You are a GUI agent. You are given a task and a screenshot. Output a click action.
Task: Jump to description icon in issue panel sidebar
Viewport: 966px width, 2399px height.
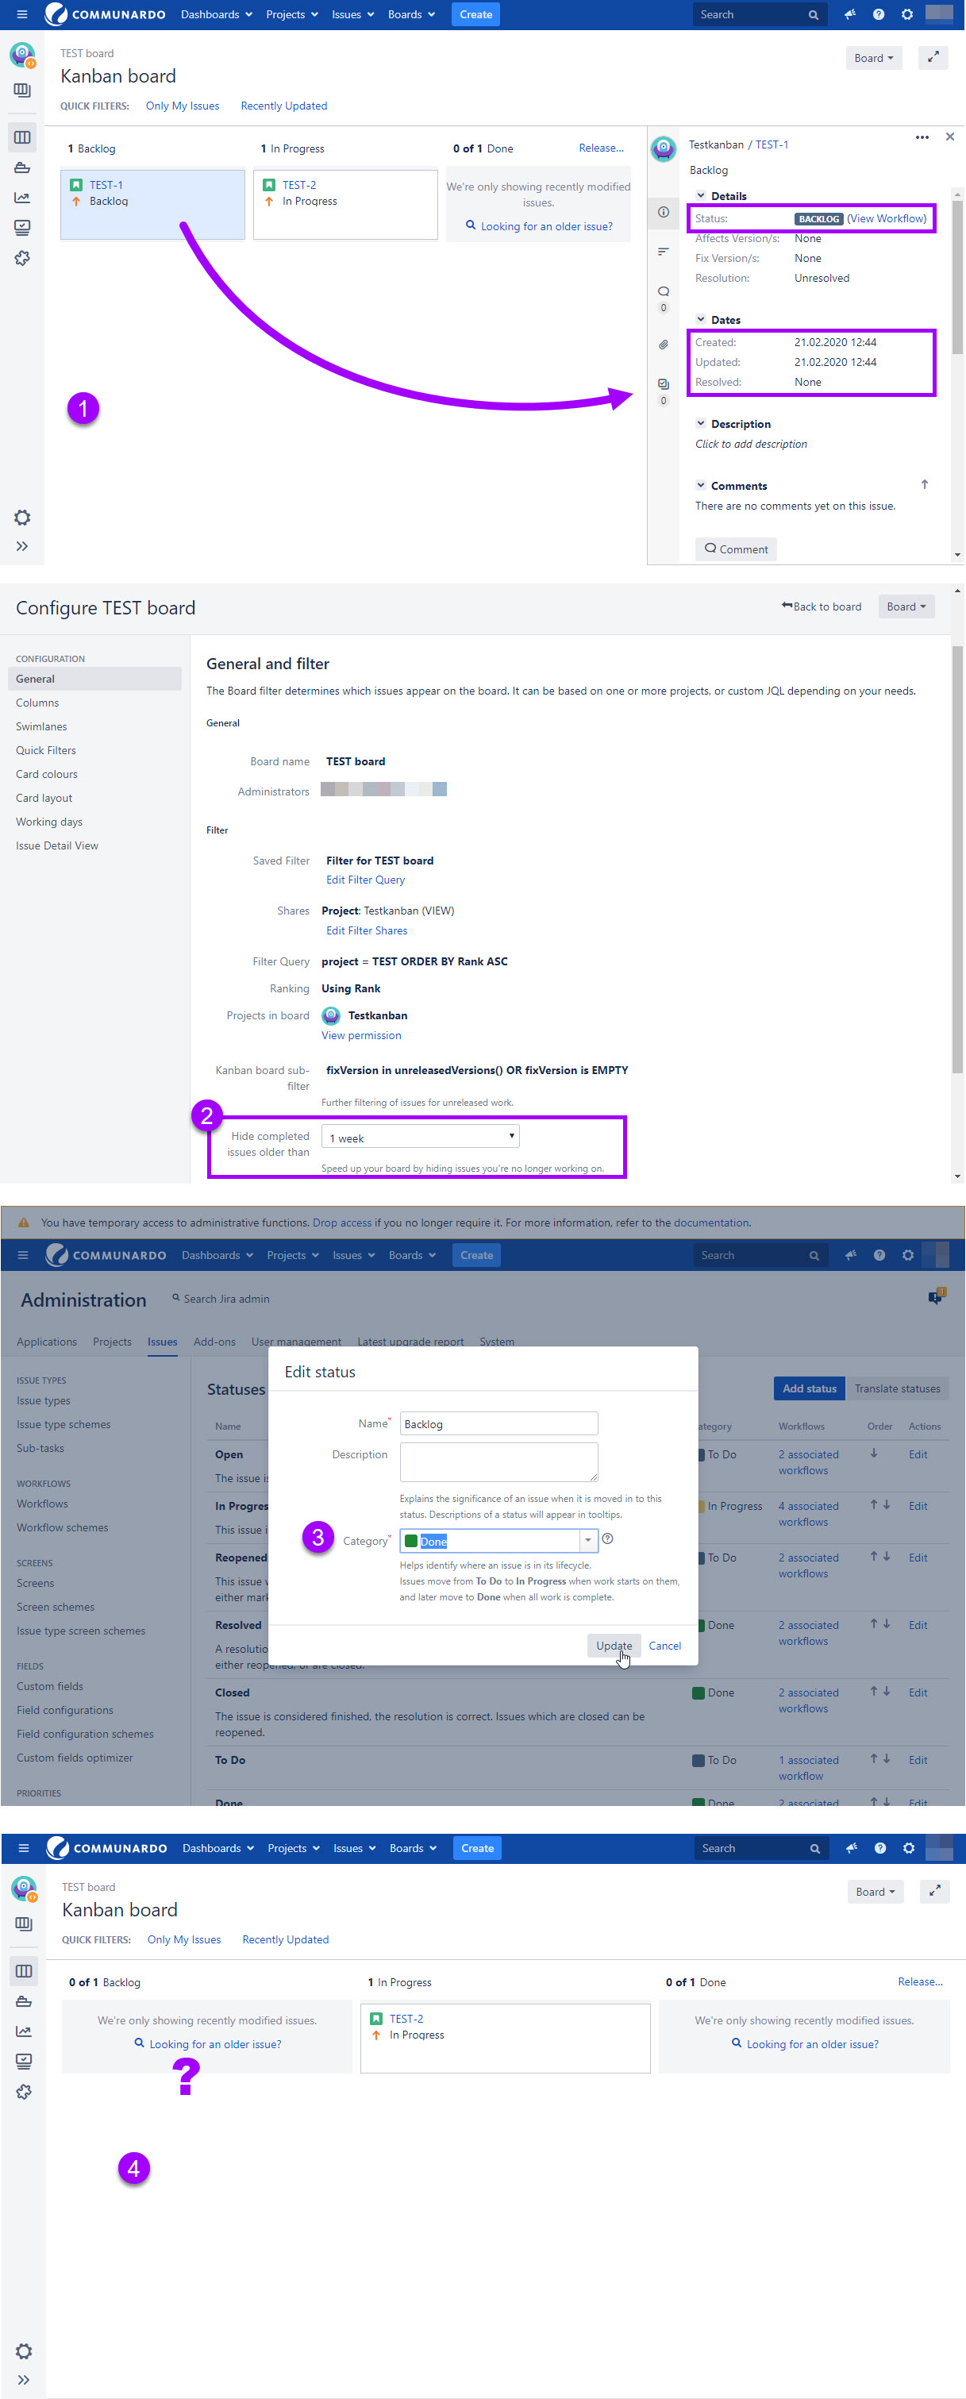664,252
